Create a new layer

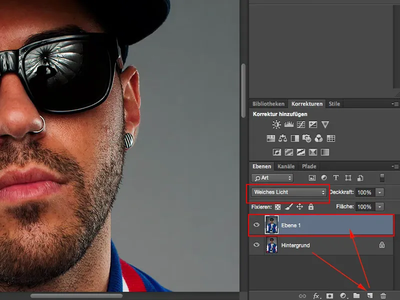coord(369,295)
